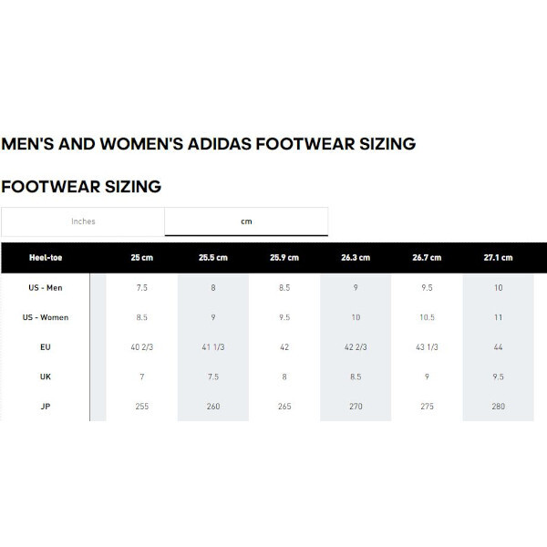
Task: Click JP size 255 cell
Action: 141,407
